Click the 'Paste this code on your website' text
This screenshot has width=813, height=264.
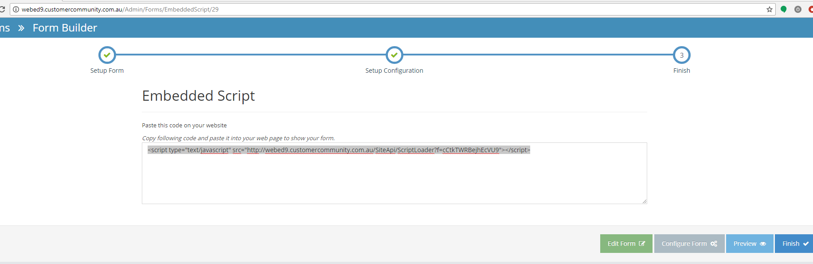click(x=184, y=126)
